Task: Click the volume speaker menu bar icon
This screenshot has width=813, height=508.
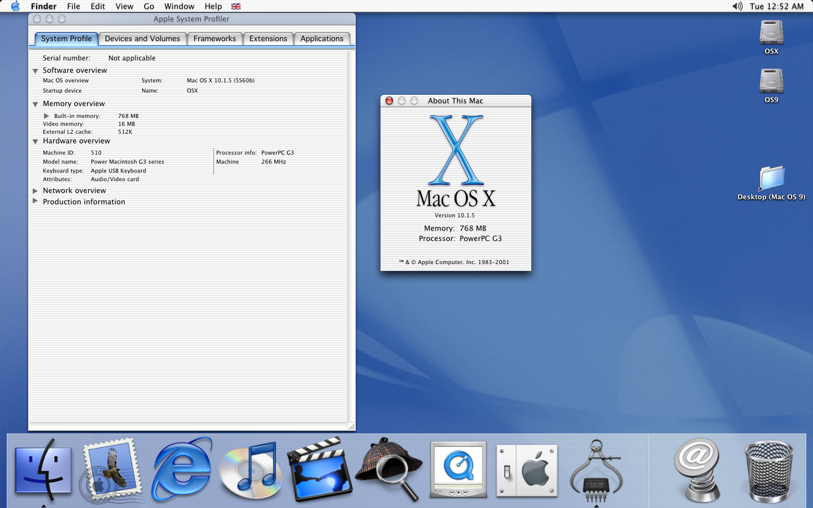Action: point(737,6)
